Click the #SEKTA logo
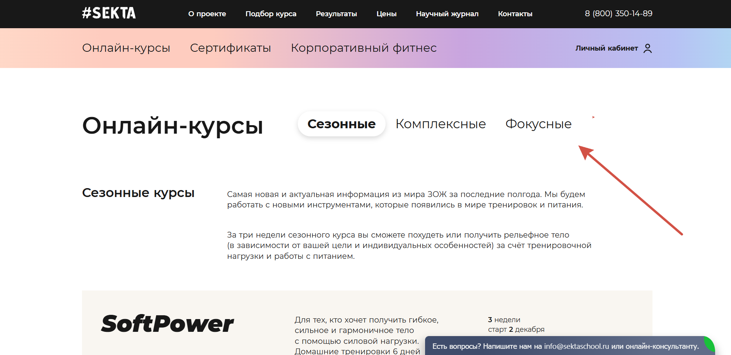This screenshot has height=355, width=731. [x=109, y=13]
